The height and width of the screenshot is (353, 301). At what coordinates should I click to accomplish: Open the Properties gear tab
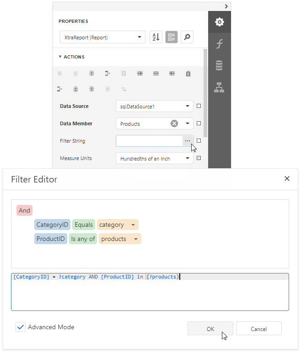coord(219,22)
